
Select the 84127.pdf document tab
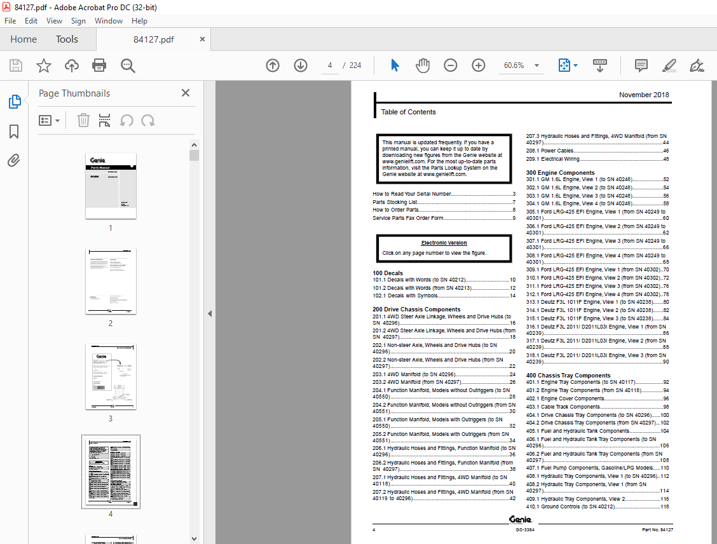pos(154,40)
